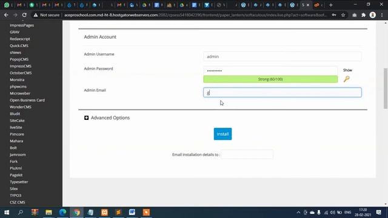Select sNews in the script list
Viewport: 388px width, 218px height.
(x=15, y=53)
